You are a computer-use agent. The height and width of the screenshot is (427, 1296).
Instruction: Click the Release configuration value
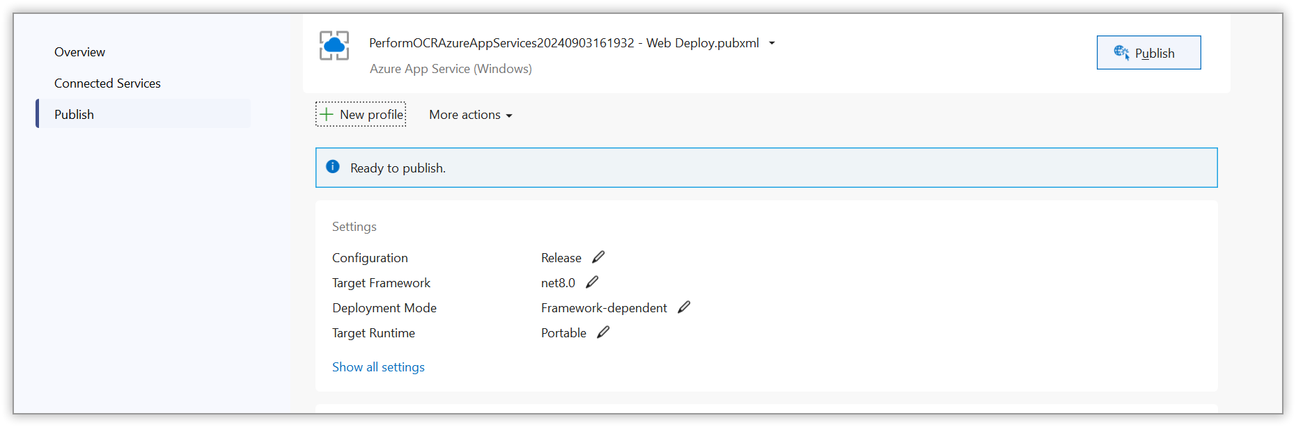coord(561,258)
